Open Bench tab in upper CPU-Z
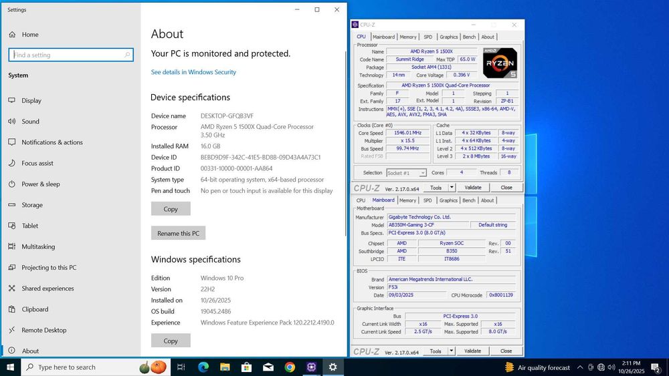This screenshot has width=669, height=376. pos(469,37)
